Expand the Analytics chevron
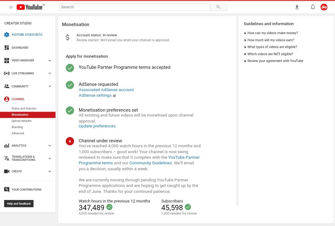335x226 pixels. pyautogui.click(x=50, y=146)
